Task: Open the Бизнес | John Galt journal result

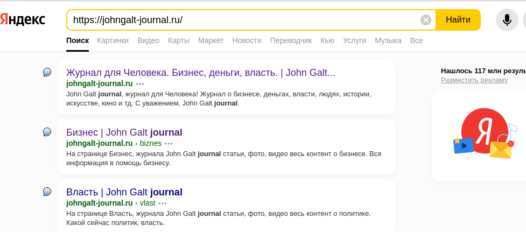Action: point(124,132)
